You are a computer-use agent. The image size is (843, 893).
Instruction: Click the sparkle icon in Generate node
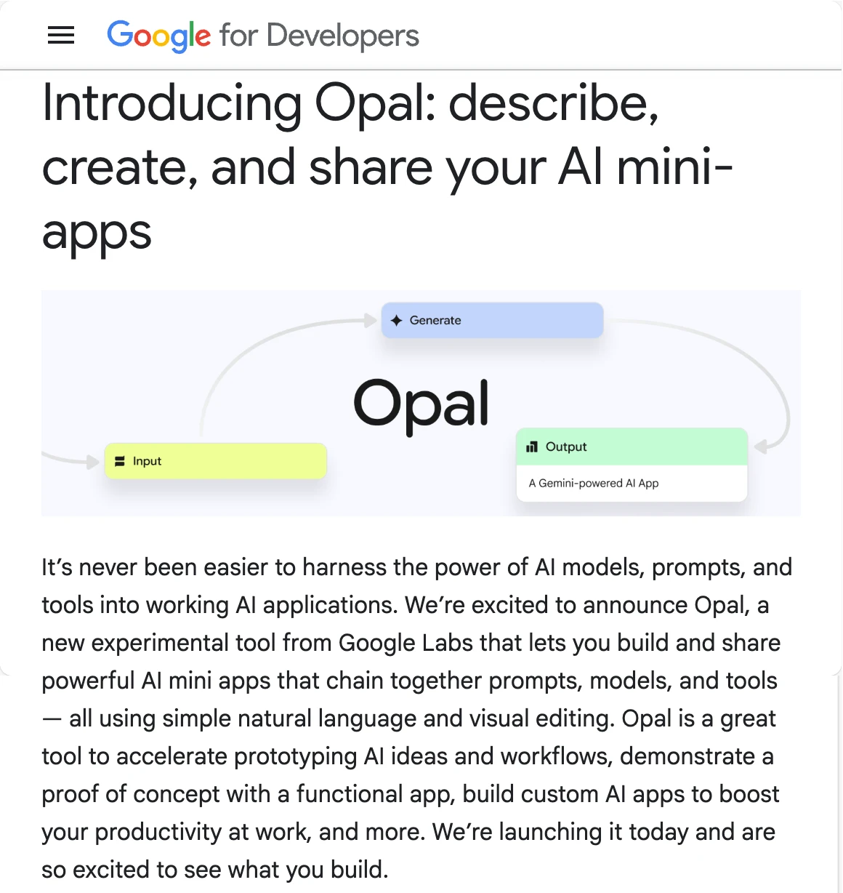(x=396, y=320)
